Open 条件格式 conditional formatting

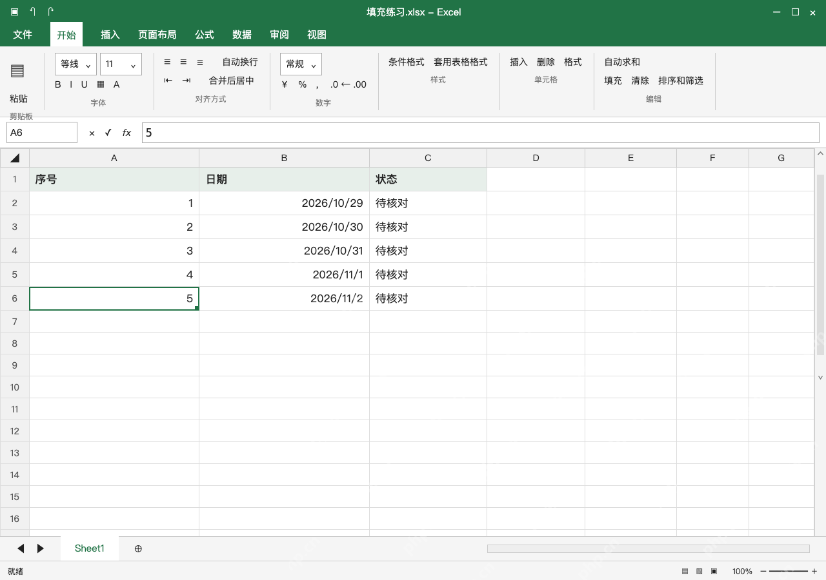coord(407,62)
